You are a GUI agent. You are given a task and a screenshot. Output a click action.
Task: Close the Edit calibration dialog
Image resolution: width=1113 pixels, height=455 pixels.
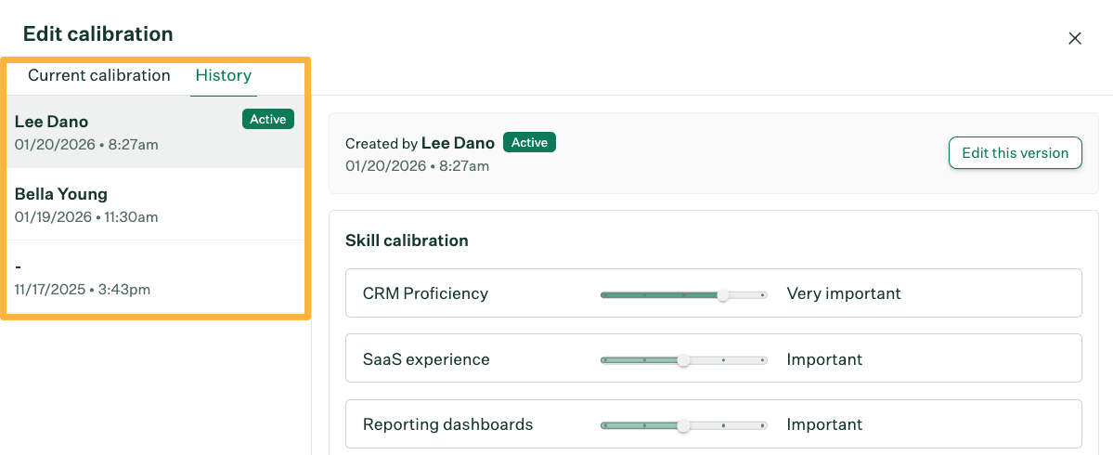(x=1075, y=38)
